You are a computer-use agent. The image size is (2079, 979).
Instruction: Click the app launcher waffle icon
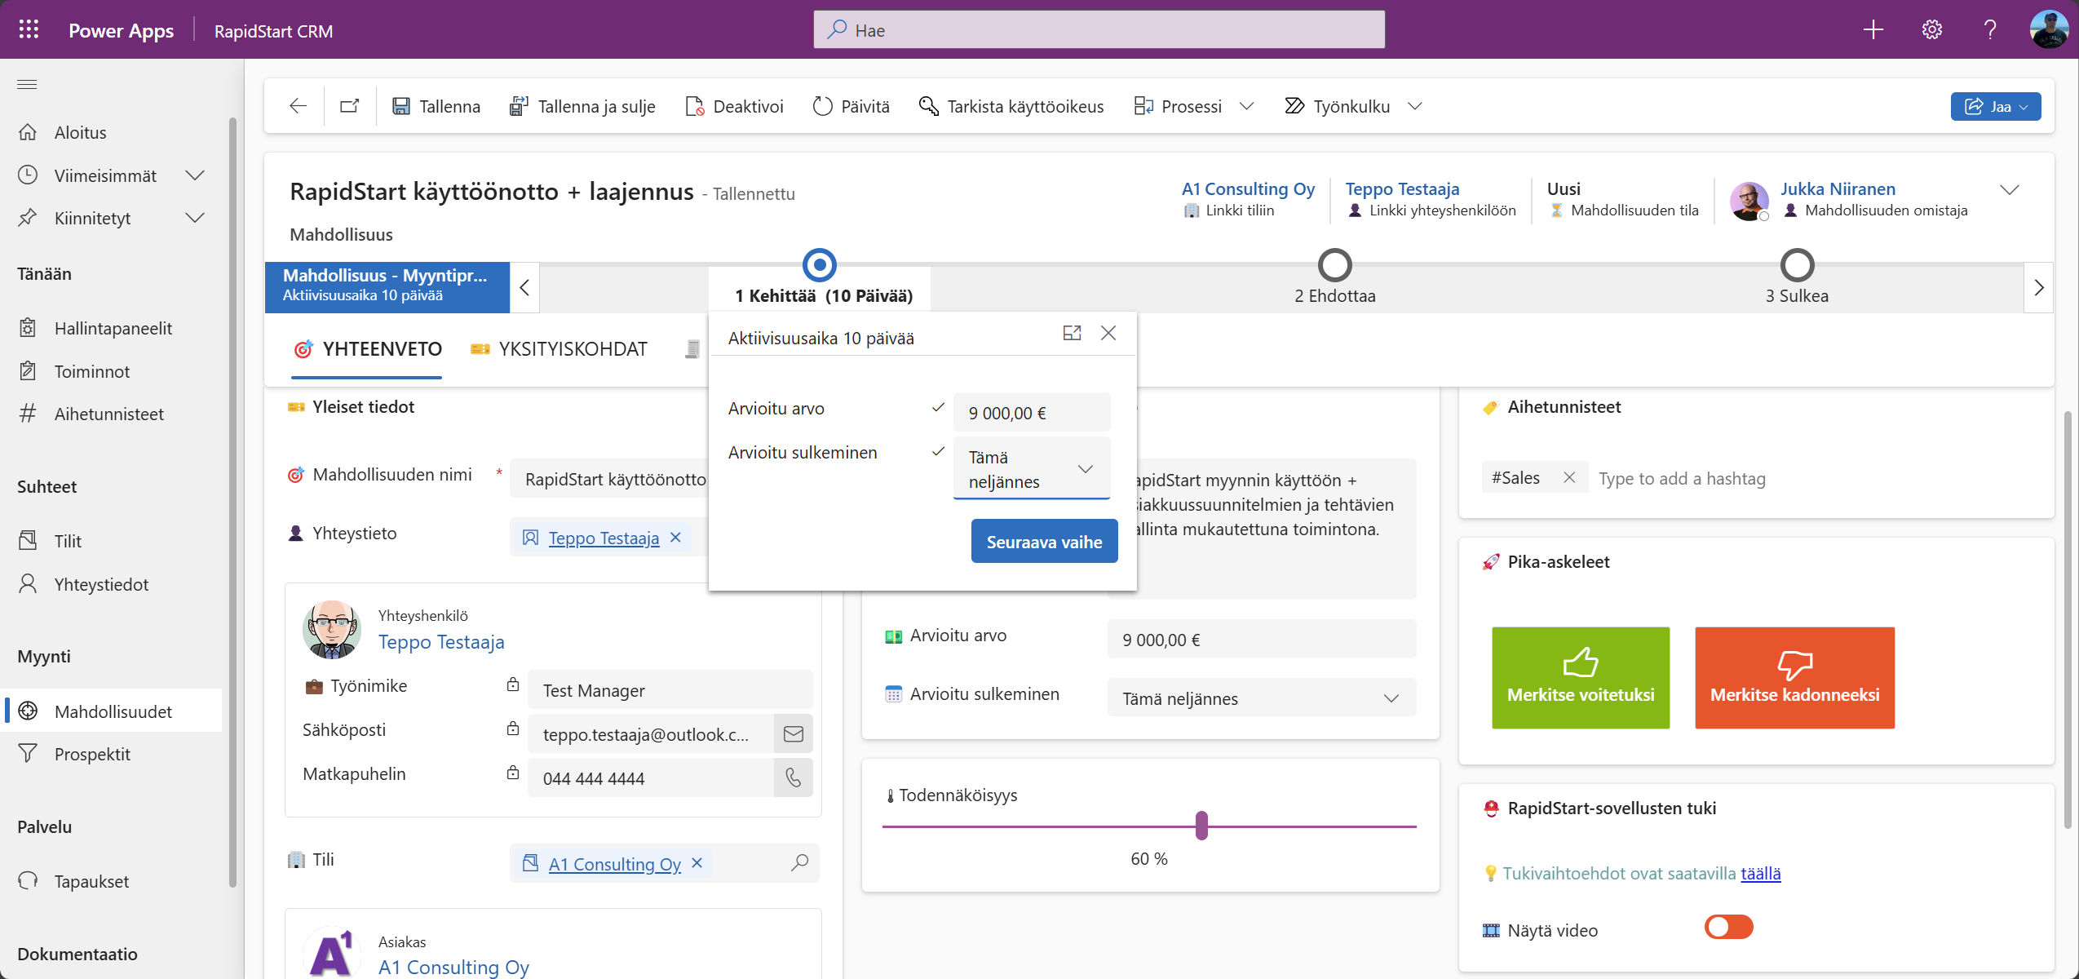pos(29,30)
